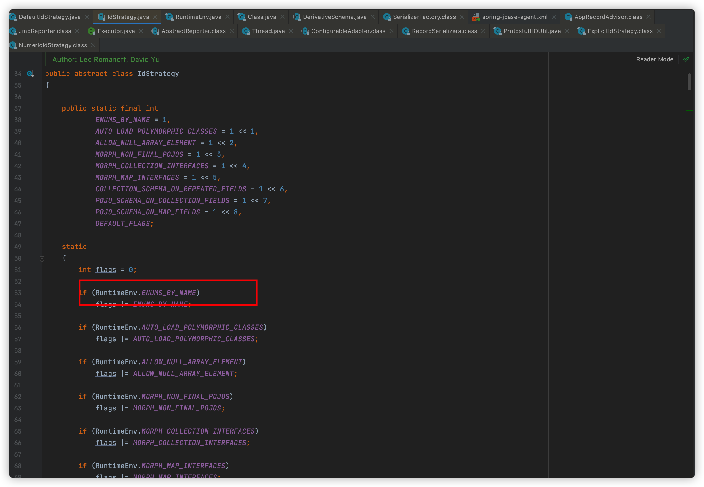Open the AopRecordAdvisor.class tab
The height and width of the screenshot is (487, 704).
[x=608, y=17]
